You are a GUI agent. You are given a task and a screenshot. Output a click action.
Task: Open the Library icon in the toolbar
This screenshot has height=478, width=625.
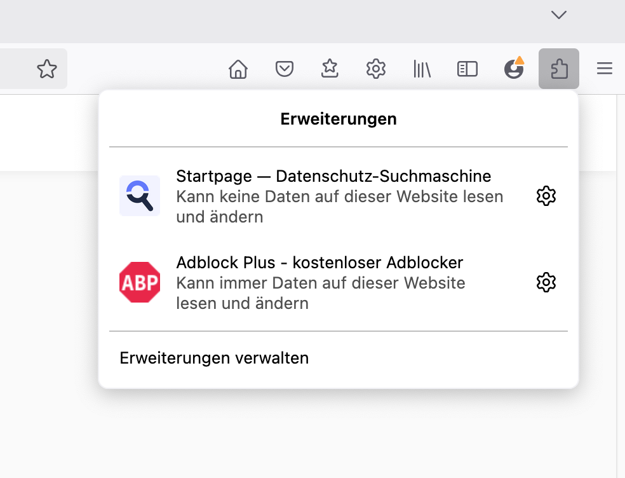pyautogui.click(x=422, y=69)
